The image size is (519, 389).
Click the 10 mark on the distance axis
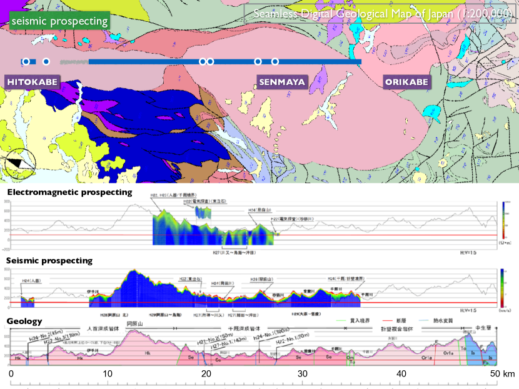tap(108, 374)
